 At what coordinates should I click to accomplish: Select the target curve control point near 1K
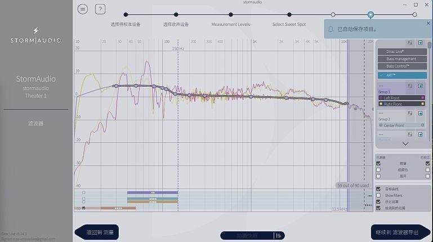pyautogui.click(x=251, y=97)
